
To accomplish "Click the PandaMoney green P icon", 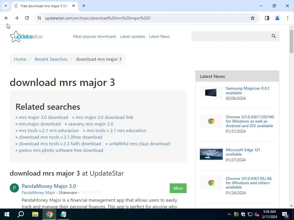I will (14, 188).
